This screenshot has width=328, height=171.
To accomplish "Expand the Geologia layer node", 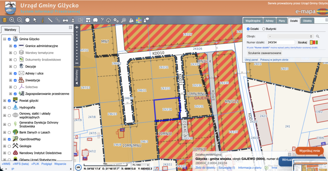I will pos(4,146).
